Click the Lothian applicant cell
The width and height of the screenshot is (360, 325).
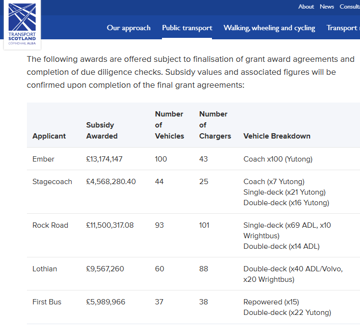tap(45, 269)
